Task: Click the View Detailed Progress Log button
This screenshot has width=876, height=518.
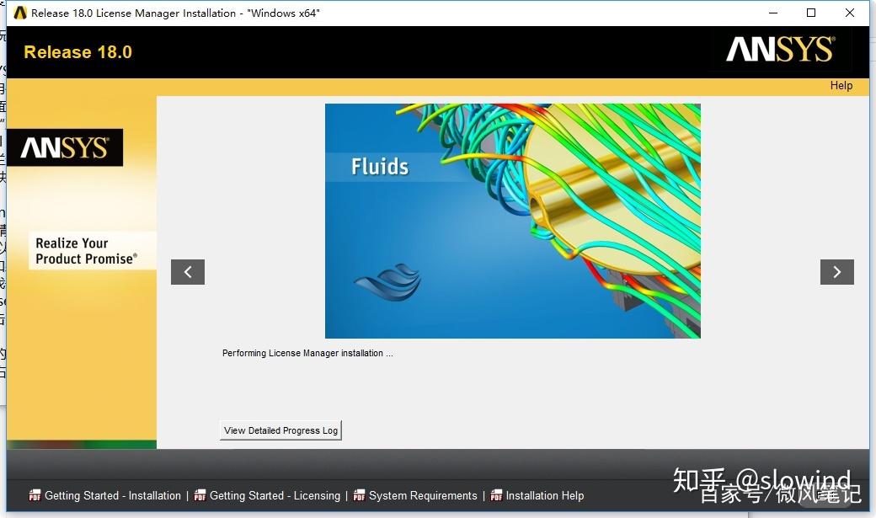Action: click(x=280, y=430)
